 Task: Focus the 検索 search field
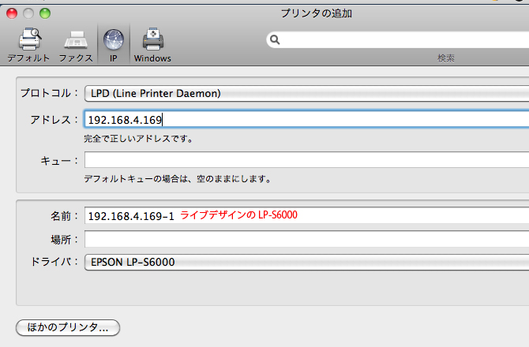(x=398, y=39)
